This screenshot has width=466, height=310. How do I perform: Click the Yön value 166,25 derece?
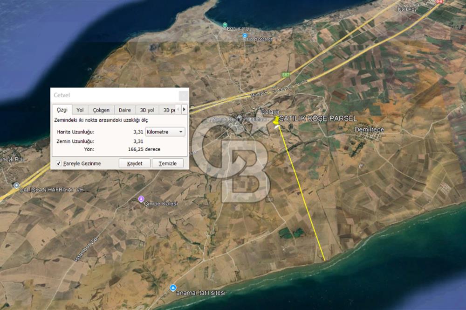144,149
